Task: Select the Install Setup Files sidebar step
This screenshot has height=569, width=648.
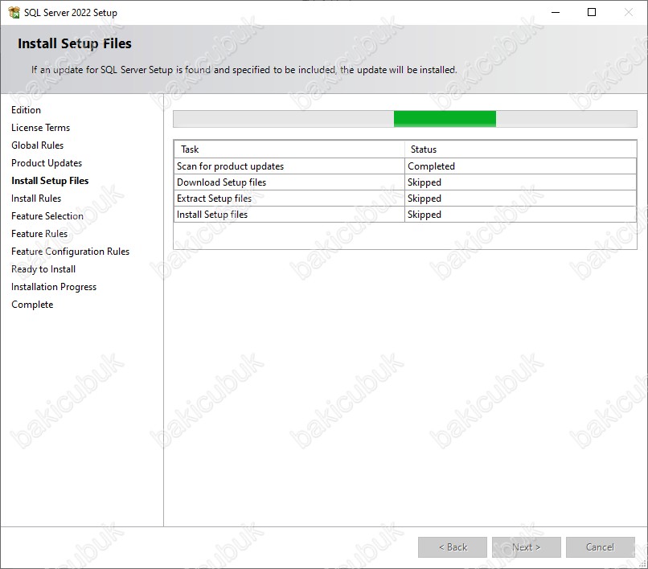Action: click(50, 181)
